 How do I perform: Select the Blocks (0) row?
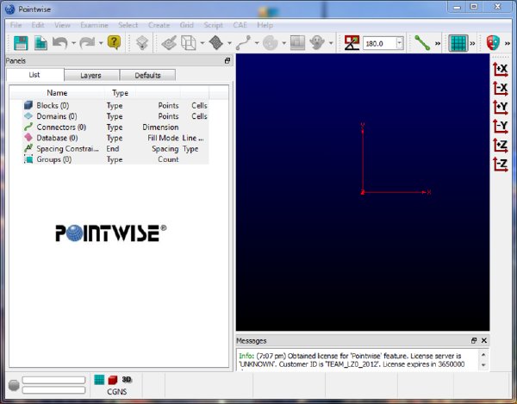pos(115,105)
